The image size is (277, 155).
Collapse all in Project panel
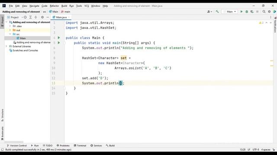click(x=36, y=17)
